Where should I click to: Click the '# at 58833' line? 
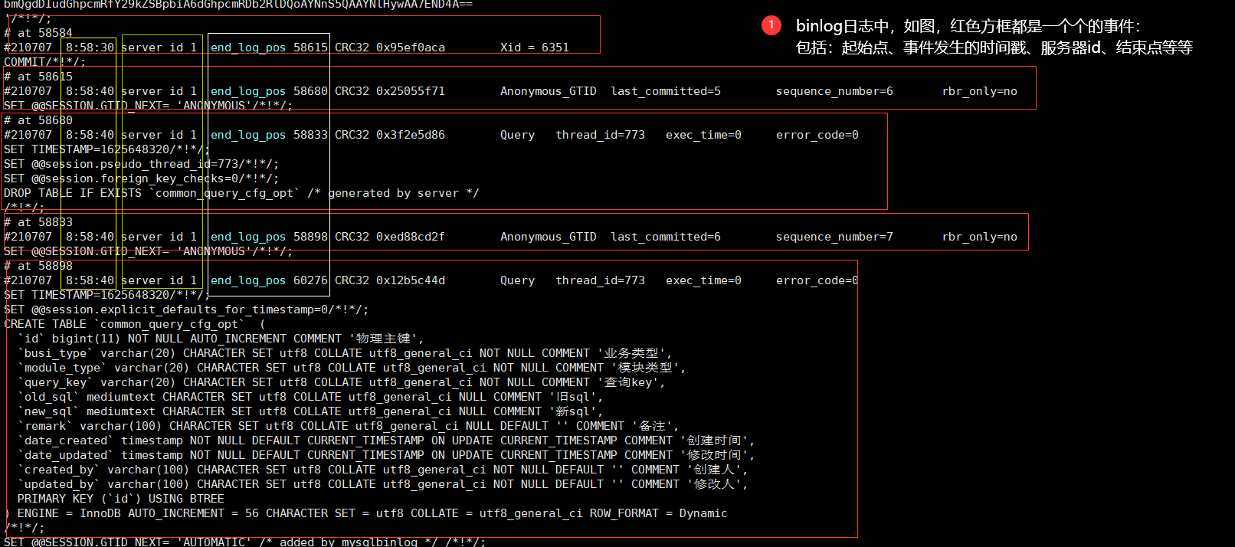pyautogui.click(x=38, y=222)
